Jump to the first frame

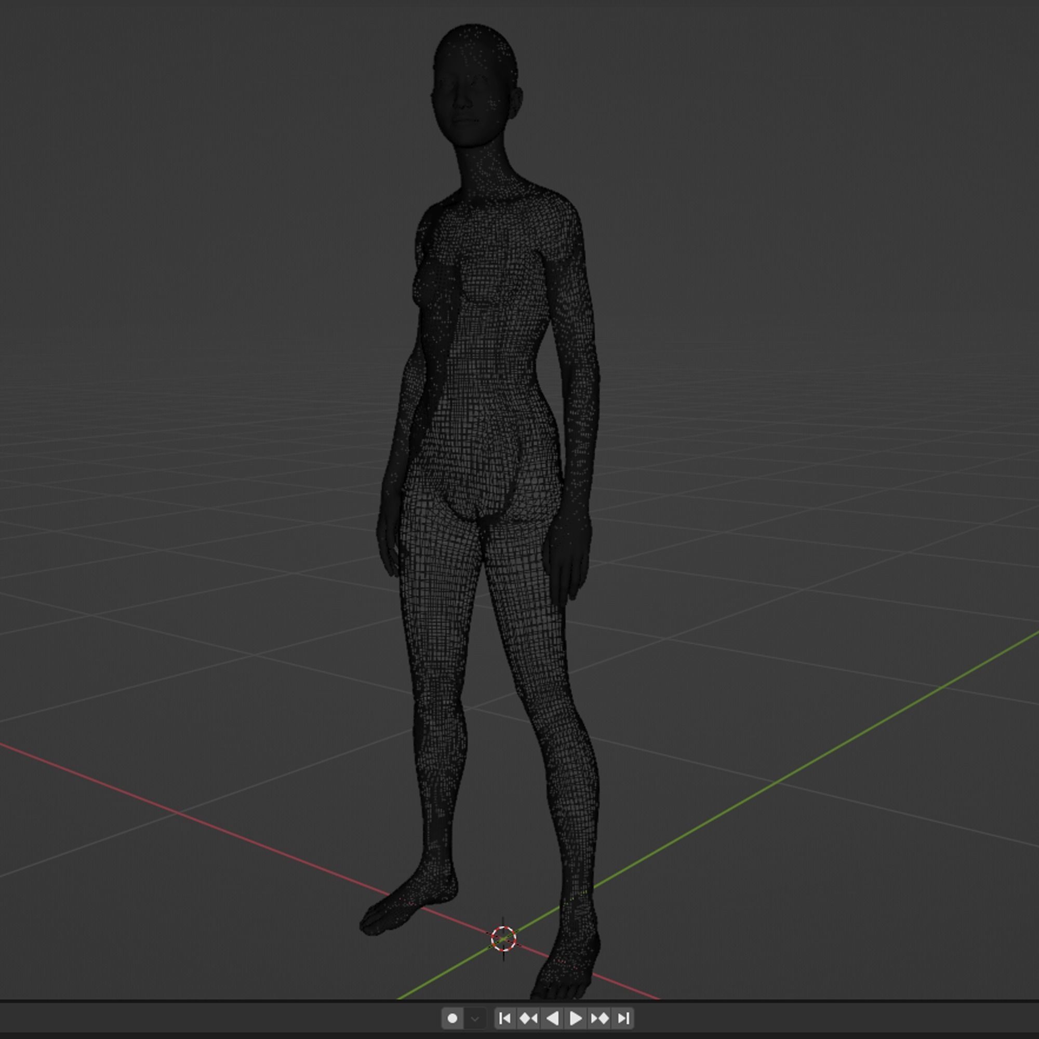pyautogui.click(x=505, y=1018)
